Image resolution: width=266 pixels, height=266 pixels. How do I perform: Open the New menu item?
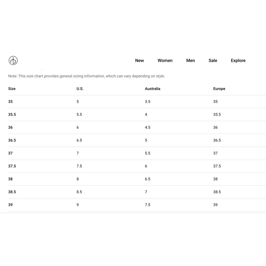[x=139, y=60]
